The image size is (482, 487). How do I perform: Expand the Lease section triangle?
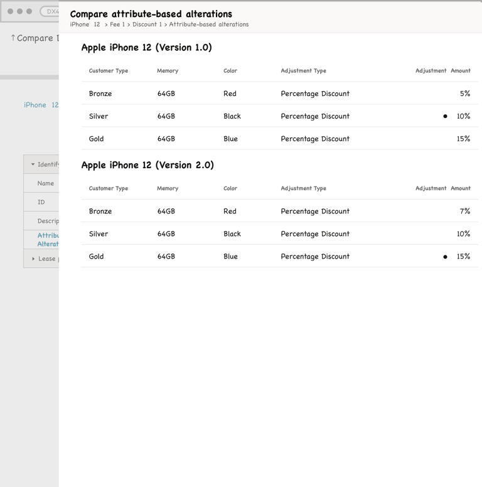click(x=33, y=259)
